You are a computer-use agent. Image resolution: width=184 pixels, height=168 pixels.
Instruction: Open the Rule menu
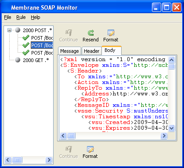coord(21,17)
